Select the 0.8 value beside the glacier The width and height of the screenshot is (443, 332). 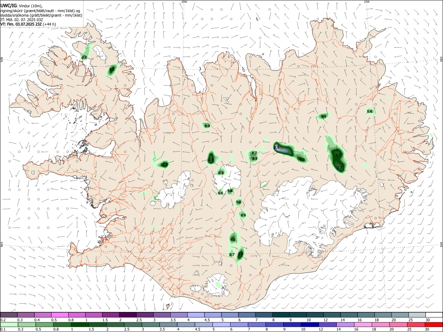coord(221,173)
